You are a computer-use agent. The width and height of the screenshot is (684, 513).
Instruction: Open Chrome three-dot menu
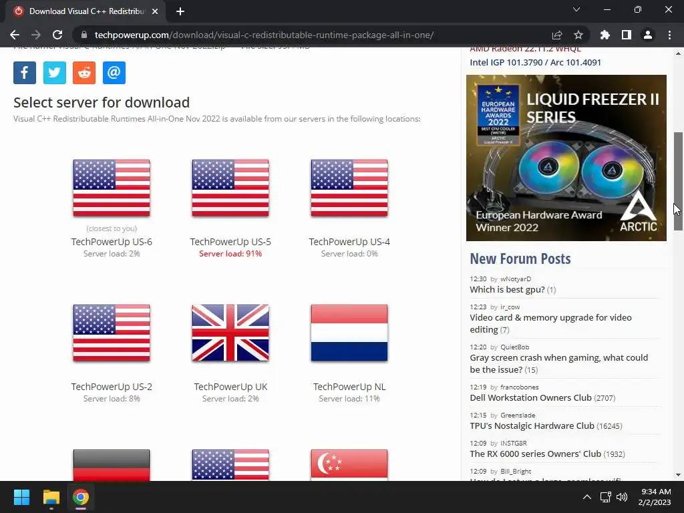click(669, 35)
